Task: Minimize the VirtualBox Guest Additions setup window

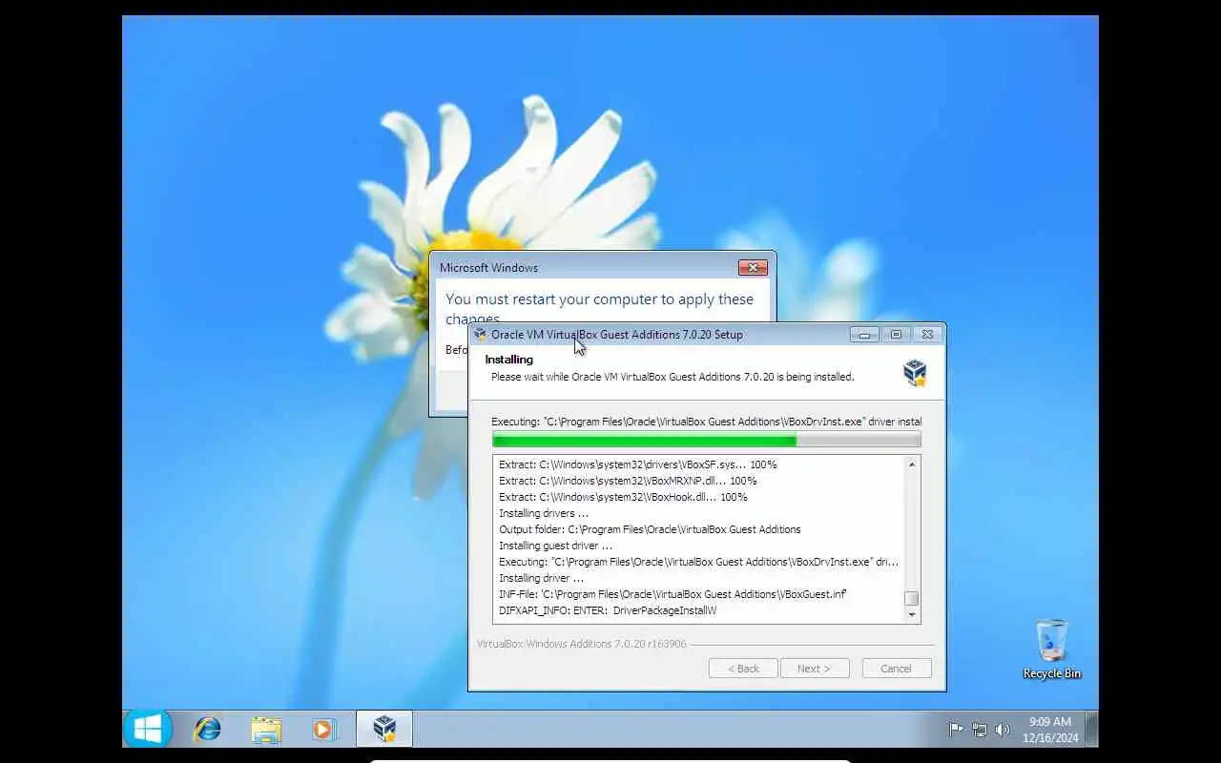Action: (x=864, y=335)
